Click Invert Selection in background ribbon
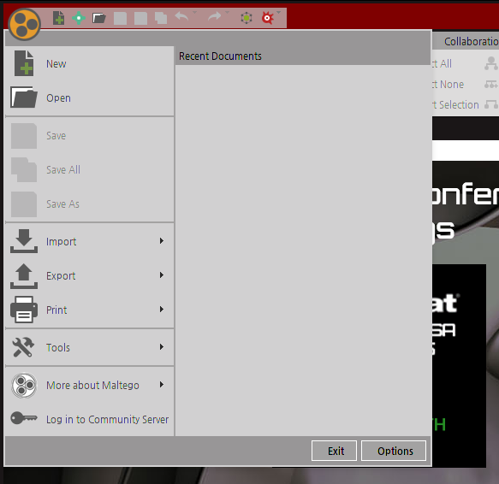This screenshot has width=499, height=484. coord(455,105)
